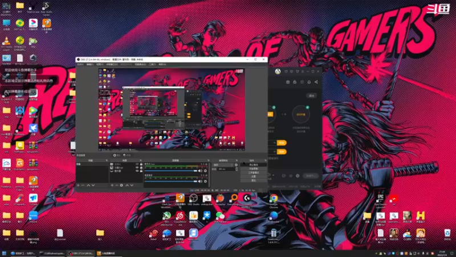Pop out the 转场特效 dock panel
Viewport: 456px width, 257px height.
click(x=237, y=160)
